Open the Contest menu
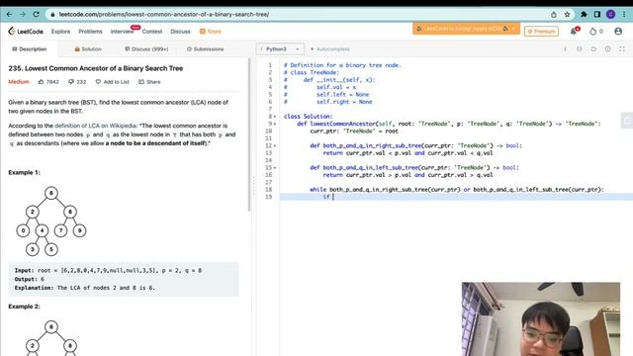Viewport: 633px width, 356px height. [x=151, y=31]
